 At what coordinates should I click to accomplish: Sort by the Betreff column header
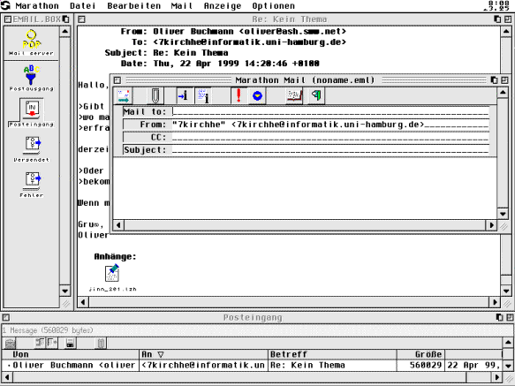[x=332, y=354]
